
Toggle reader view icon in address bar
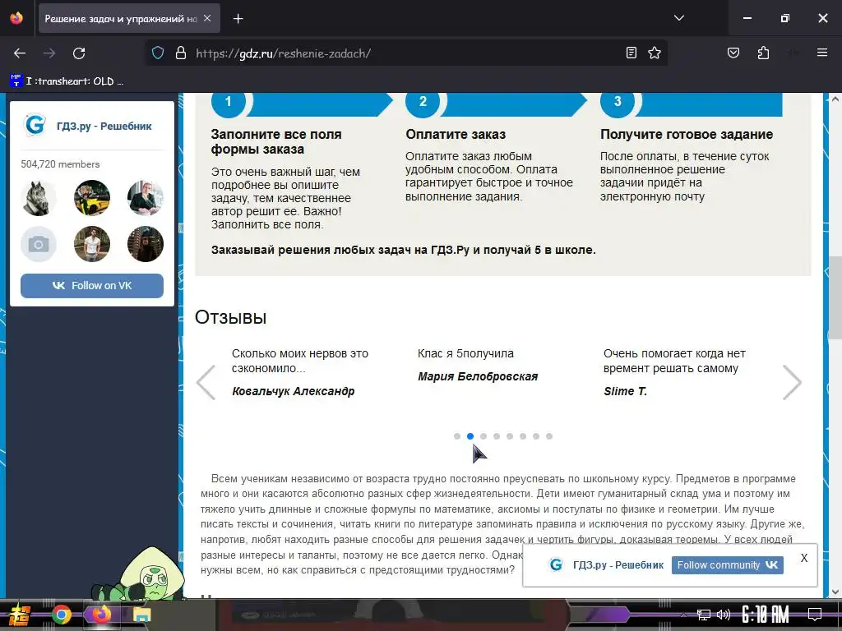631,53
